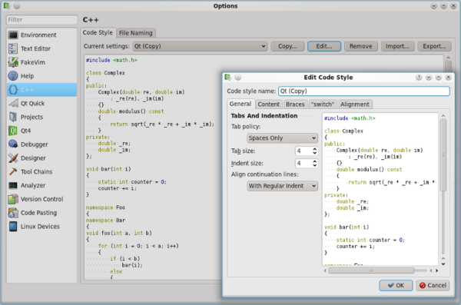Click Qt Creator icon in Edit Code Style title bar
This screenshot has width=461, height=305.
[227, 78]
